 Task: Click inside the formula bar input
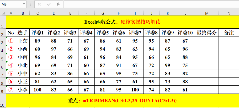click(151, 4)
